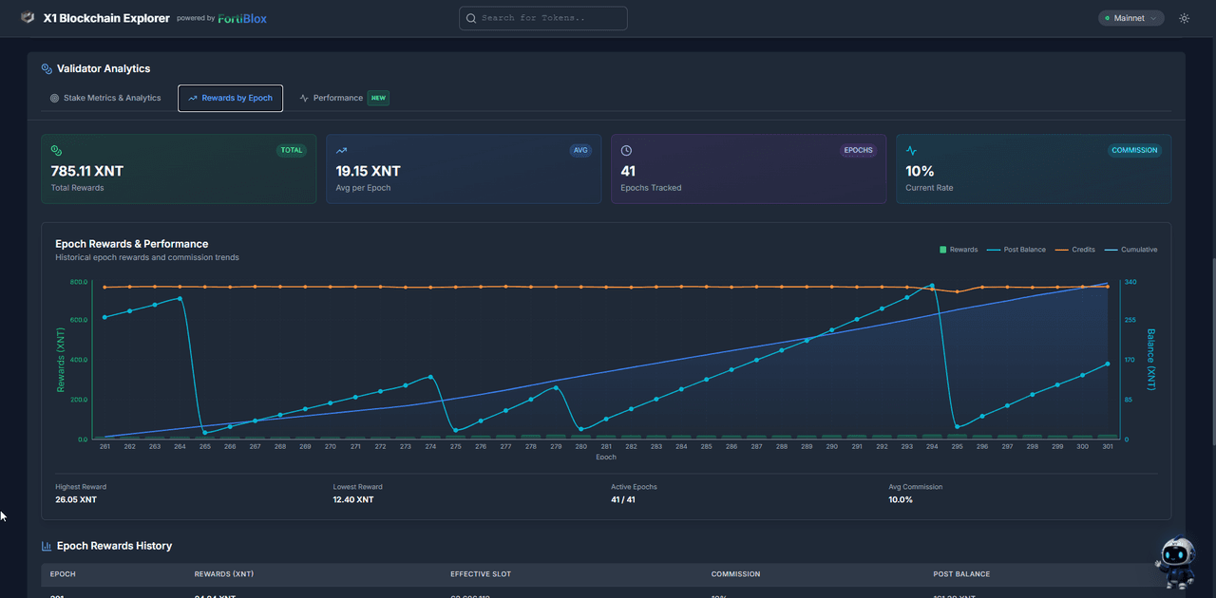Toggle the light/dark theme sun icon

tap(1184, 18)
